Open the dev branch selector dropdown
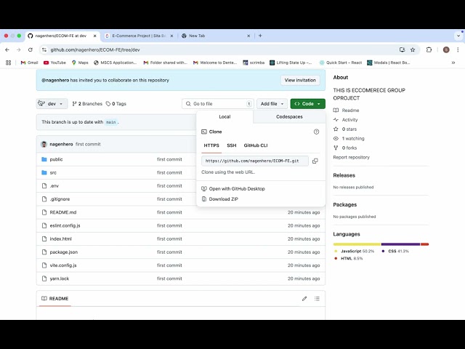 [x=52, y=103]
